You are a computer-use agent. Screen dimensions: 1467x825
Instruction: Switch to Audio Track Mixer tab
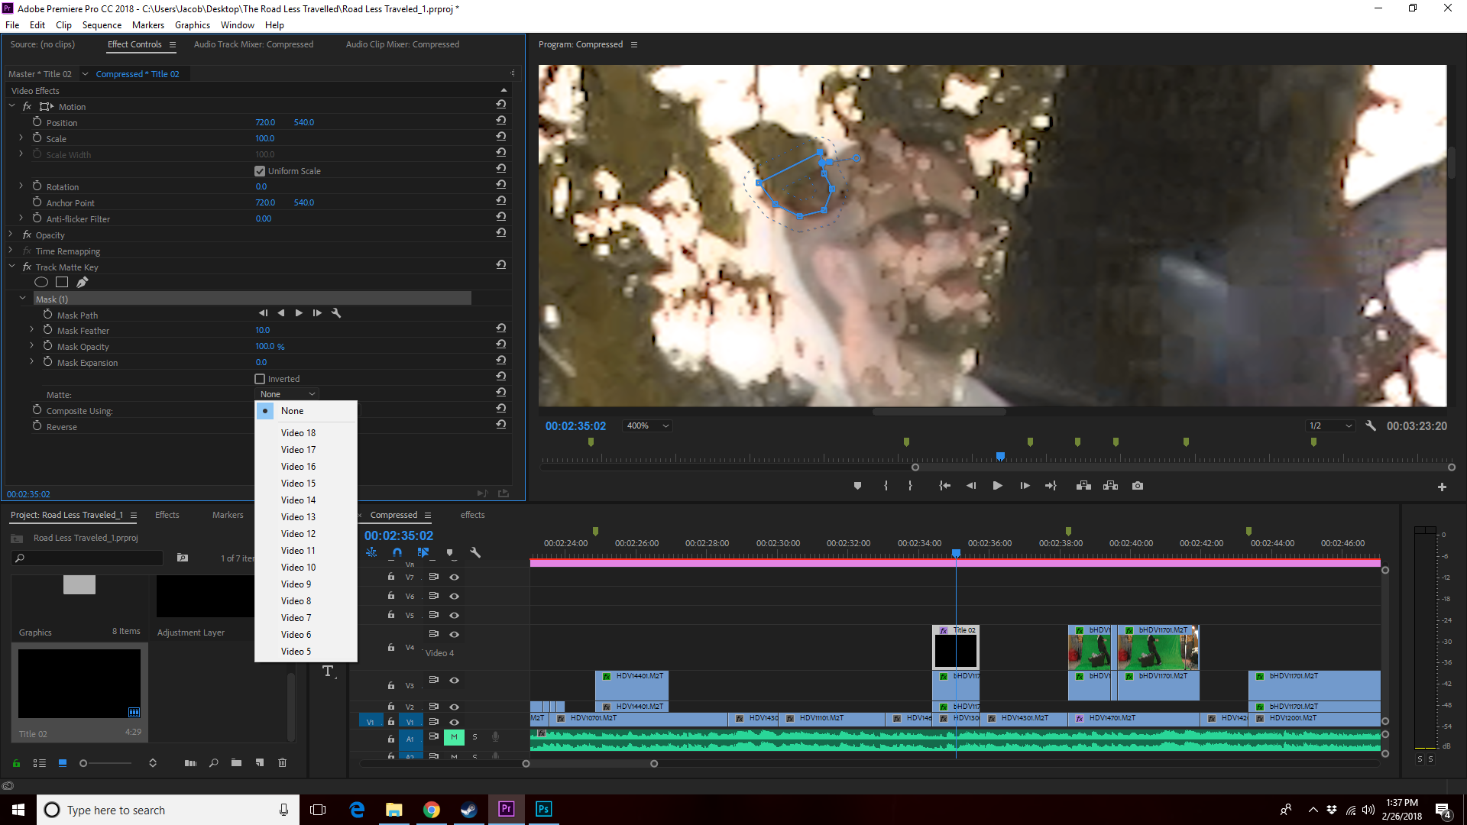pos(254,44)
